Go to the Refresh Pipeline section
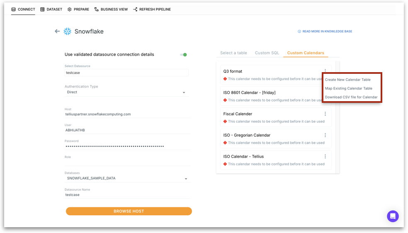408x233 pixels. click(152, 9)
